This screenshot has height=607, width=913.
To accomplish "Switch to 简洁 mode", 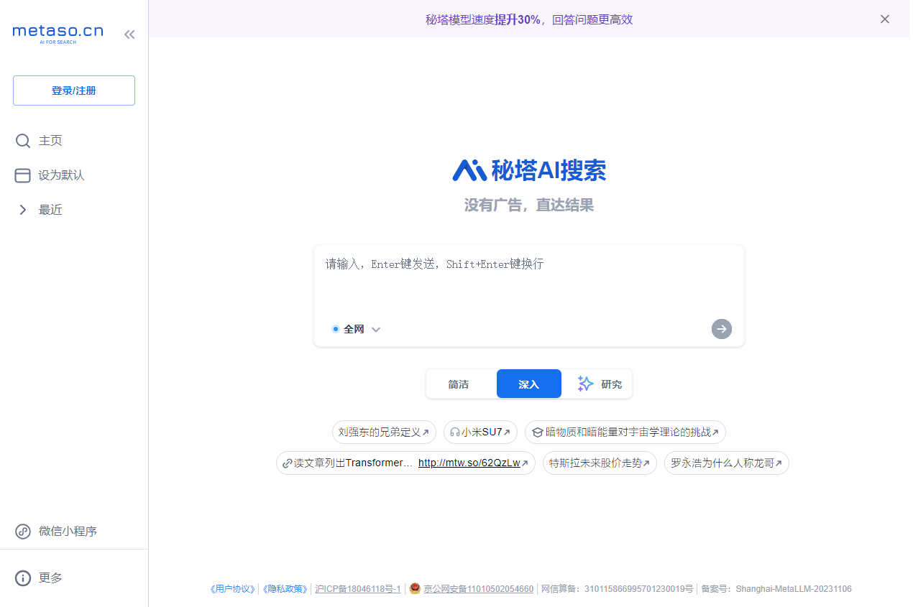I will tap(459, 384).
